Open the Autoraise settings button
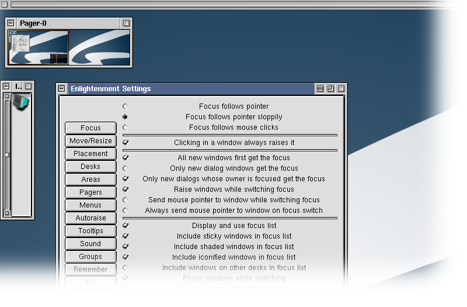The image size is (467, 307). [90, 218]
